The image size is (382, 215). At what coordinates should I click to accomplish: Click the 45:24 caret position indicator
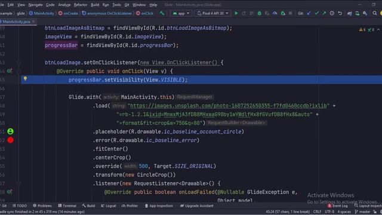coord(288,211)
